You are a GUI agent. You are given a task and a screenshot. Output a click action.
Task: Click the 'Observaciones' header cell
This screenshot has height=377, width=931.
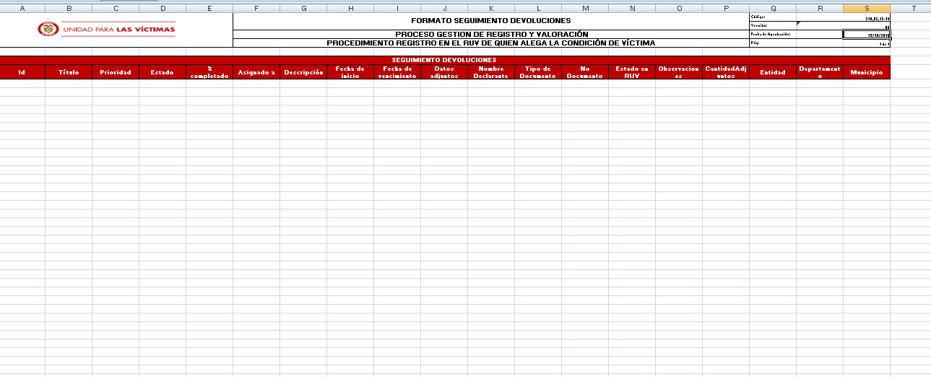tap(679, 72)
